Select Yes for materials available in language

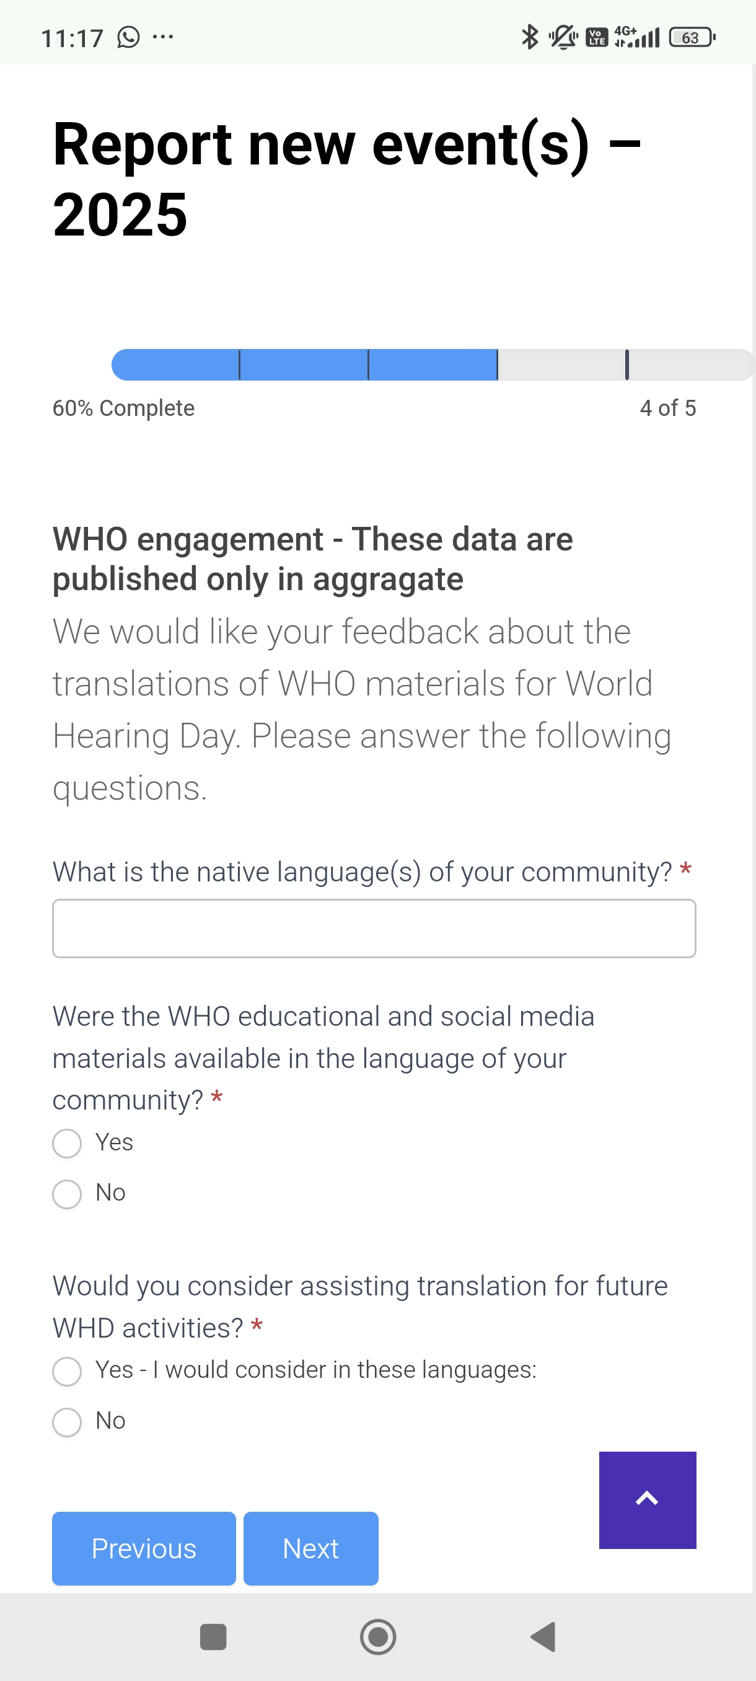[66, 1143]
